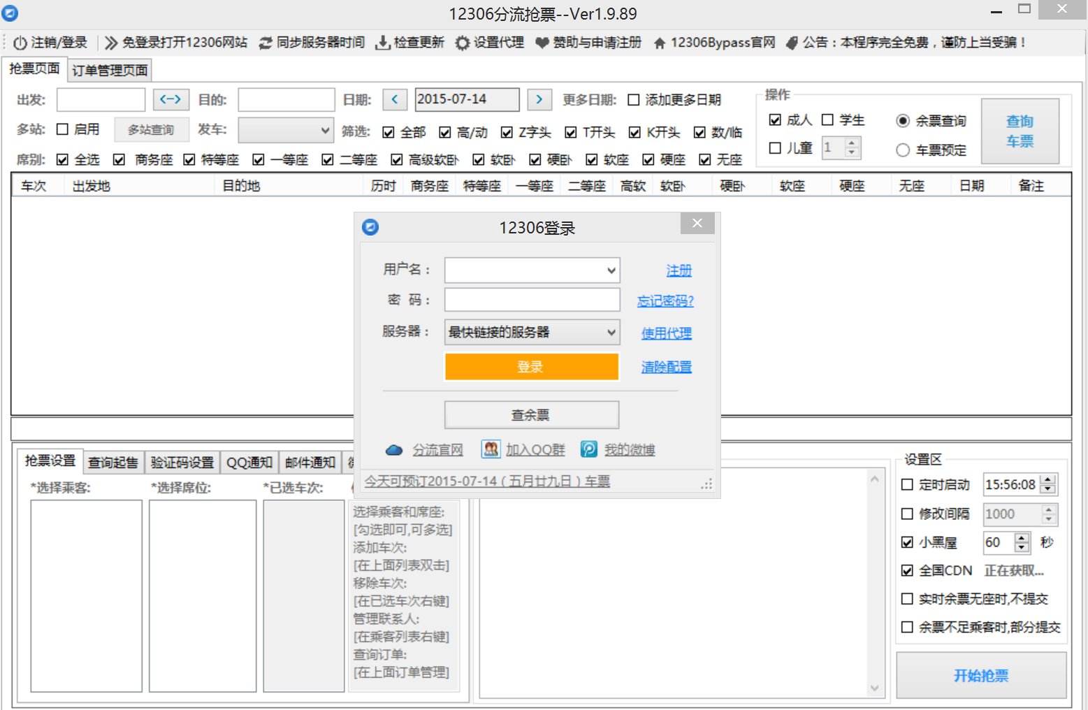Select the 车票预定 radio button
Screen dimensions: 1088x710
point(903,150)
